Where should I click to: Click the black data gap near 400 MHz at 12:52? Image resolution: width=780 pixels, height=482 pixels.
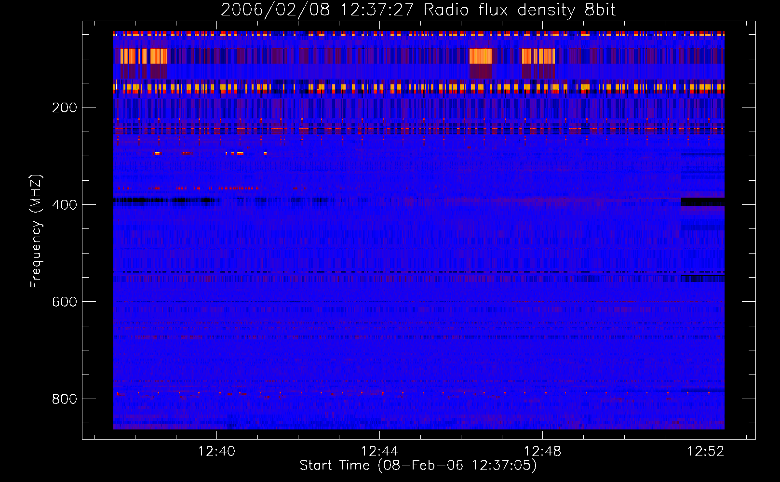click(702, 201)
